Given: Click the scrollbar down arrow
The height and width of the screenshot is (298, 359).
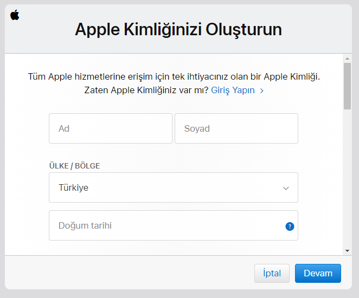Looking at the screenshot, I should point(347,250).
